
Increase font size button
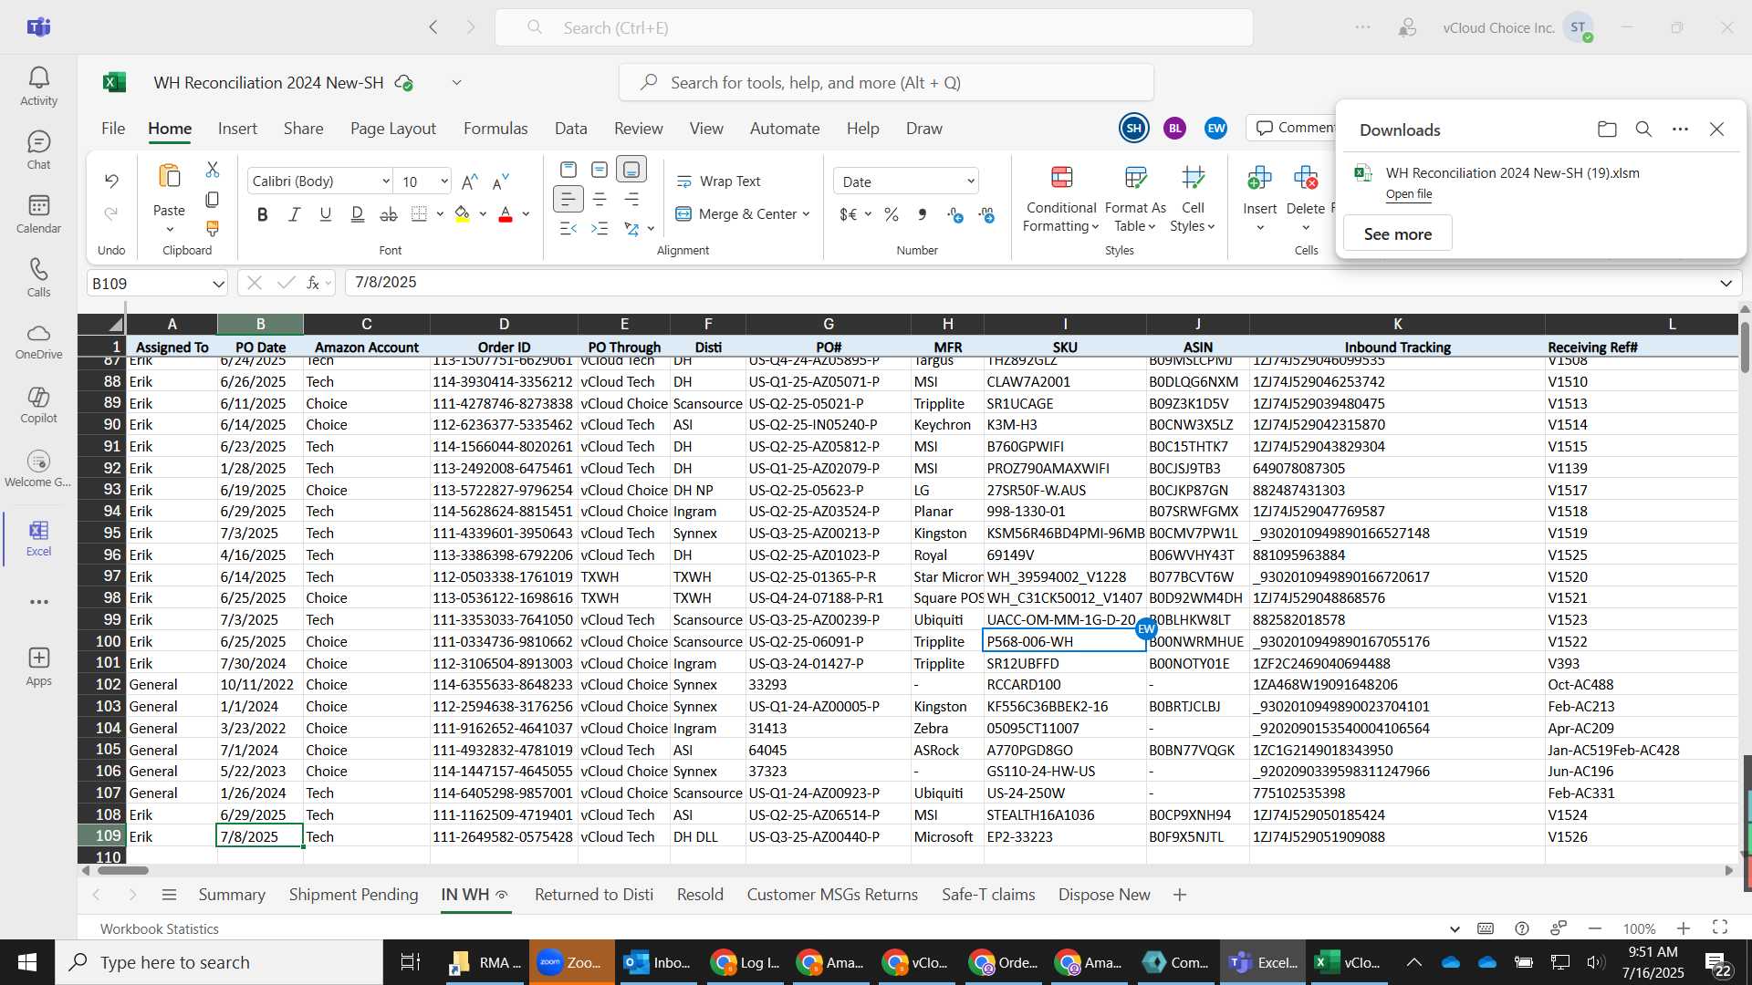470,181
